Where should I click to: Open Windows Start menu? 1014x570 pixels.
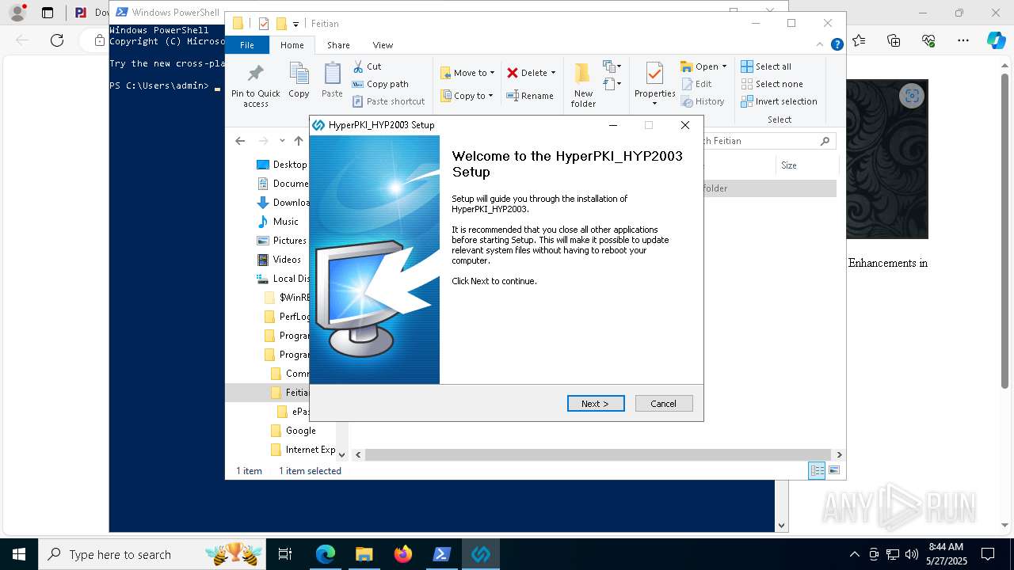(x=19, y=554)
